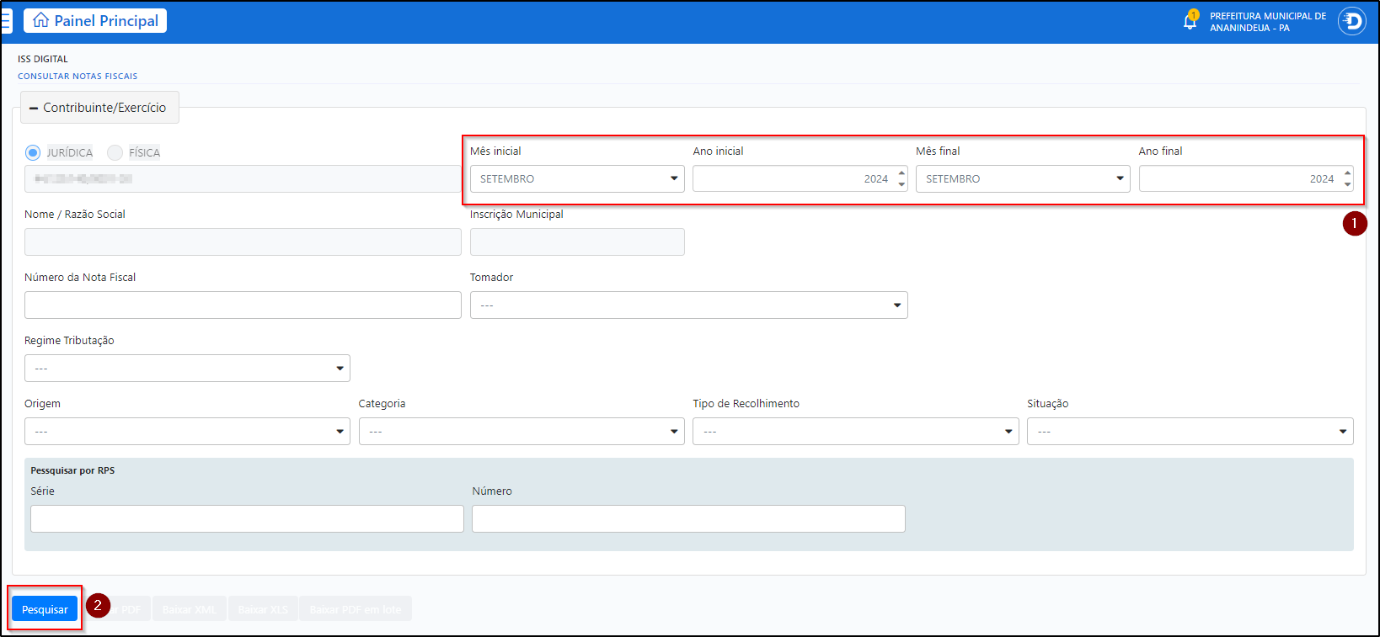Image resolution: width=1380 pixels, height=637 pixels.
Task: Click the RPS Série input field
Action: pyautogui.click(x=247, y=518)
